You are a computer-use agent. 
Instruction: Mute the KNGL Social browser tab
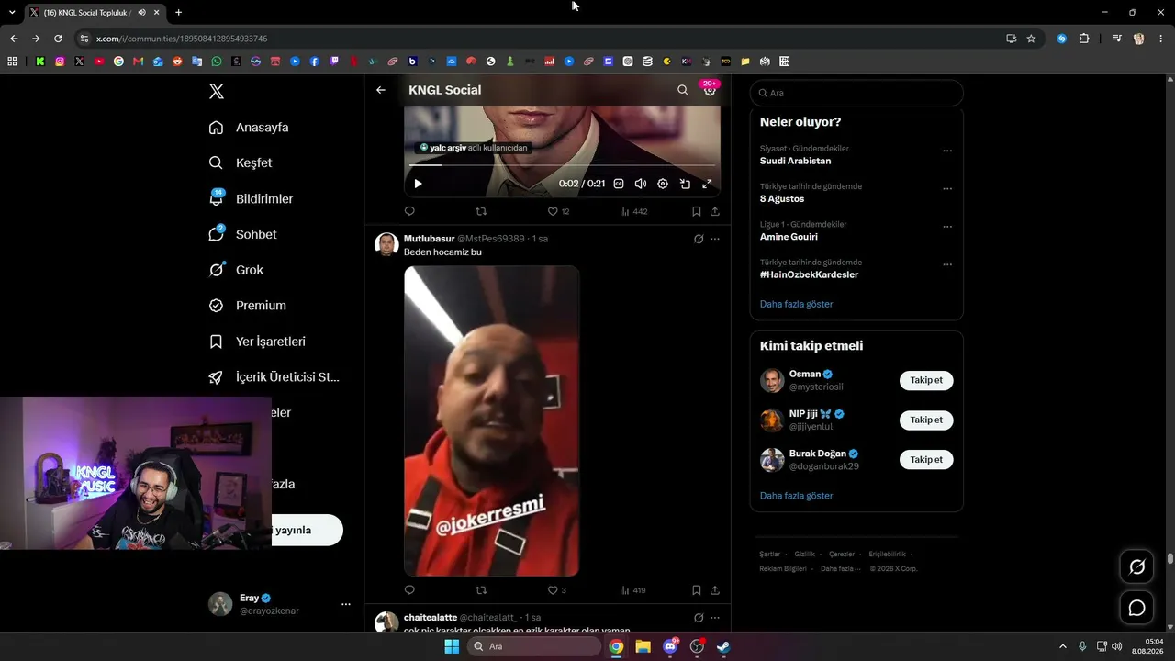coord(142,13)
